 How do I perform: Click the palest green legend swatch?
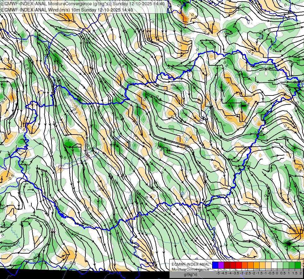(280, 265)
